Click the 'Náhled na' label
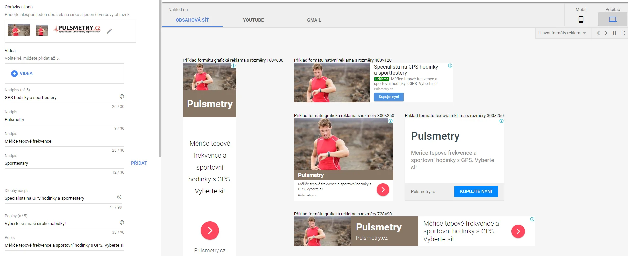Image resolution: width=628 pixels, height=256 pixels. point(178,10)
